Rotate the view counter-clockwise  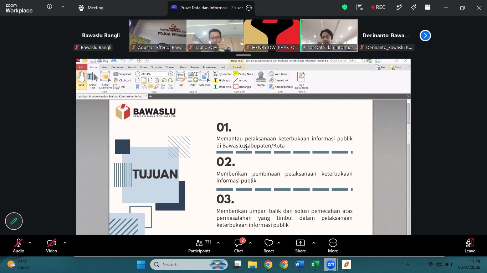(164, 80)
